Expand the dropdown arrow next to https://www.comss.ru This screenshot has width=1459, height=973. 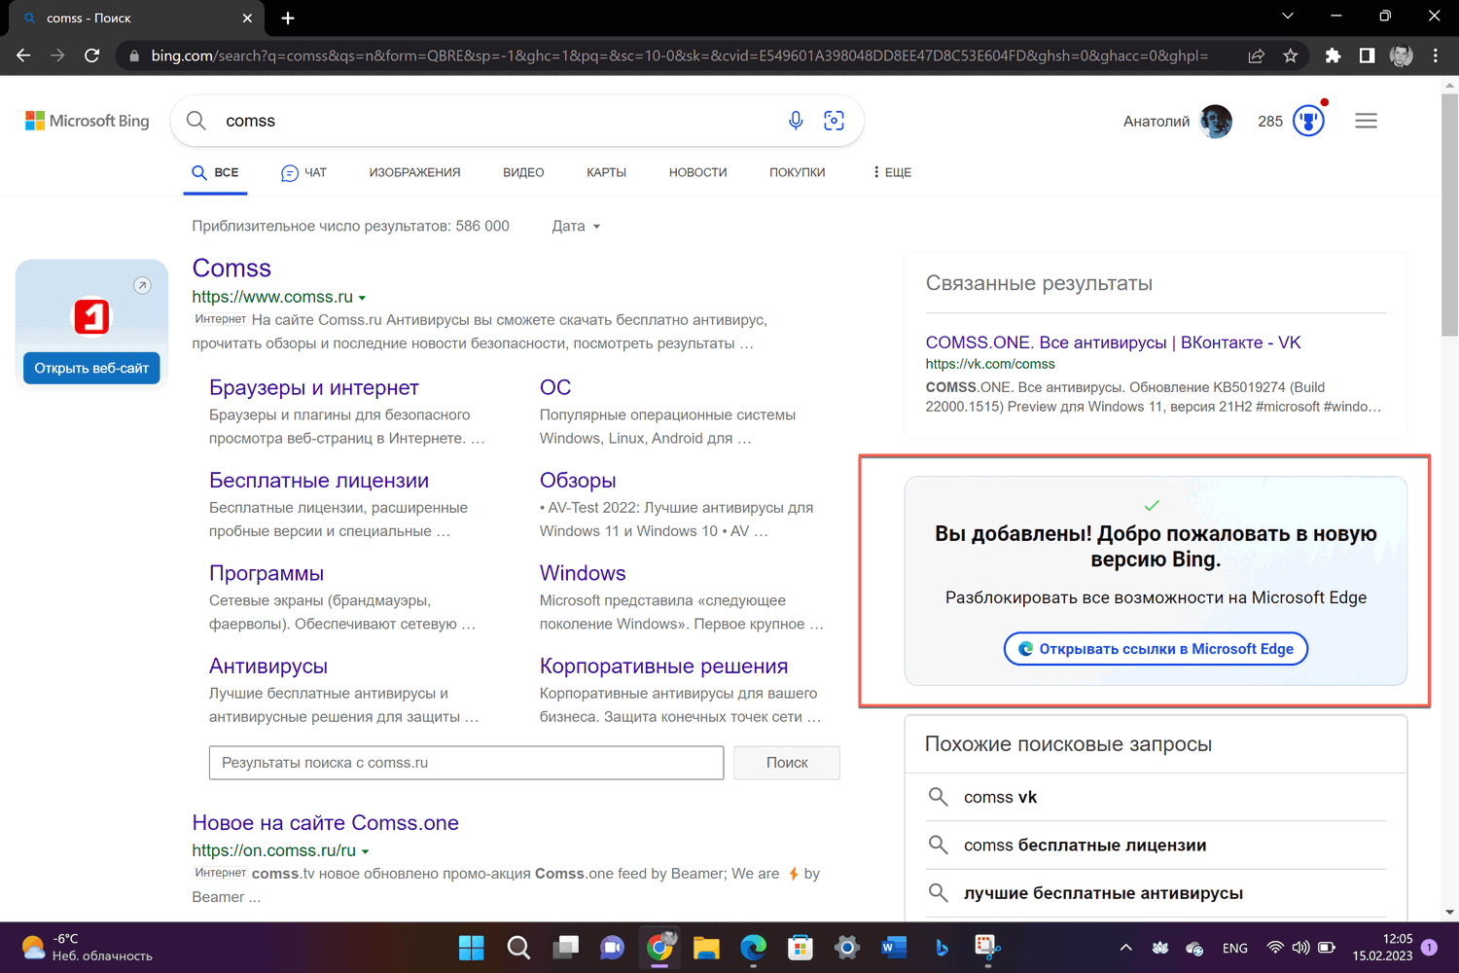click(x=362, y=298)
